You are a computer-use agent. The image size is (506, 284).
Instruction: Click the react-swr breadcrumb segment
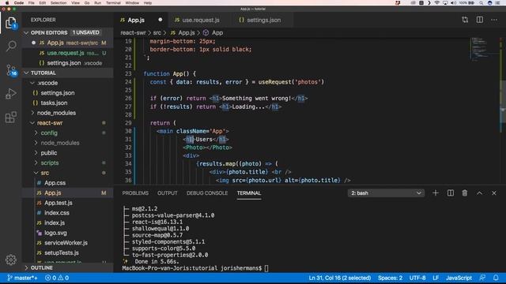(x=133, y=32)
